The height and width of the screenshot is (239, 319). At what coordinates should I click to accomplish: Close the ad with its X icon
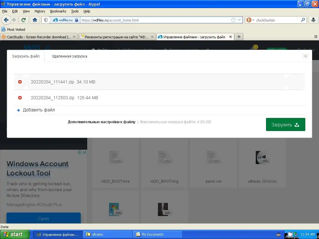(84, 152)
